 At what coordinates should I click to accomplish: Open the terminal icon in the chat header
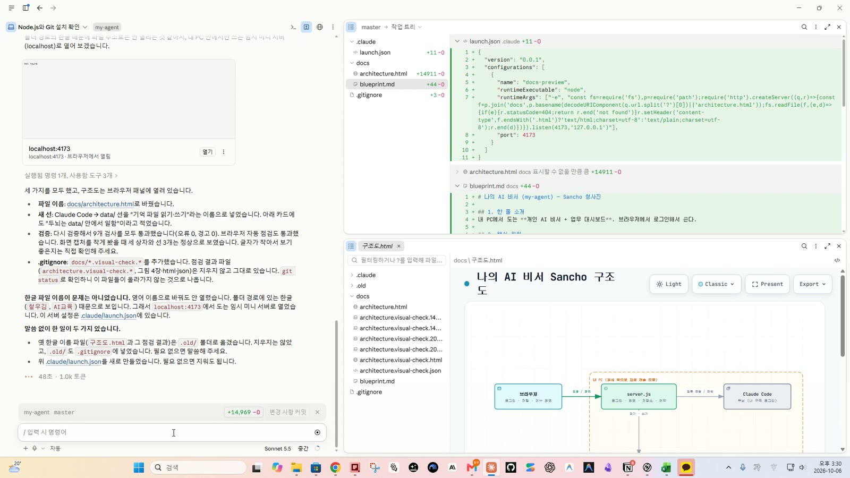click(x=293, y=27)
